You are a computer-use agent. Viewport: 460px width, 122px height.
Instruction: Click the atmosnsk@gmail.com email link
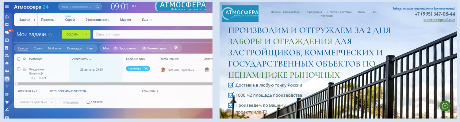[439, 20]
